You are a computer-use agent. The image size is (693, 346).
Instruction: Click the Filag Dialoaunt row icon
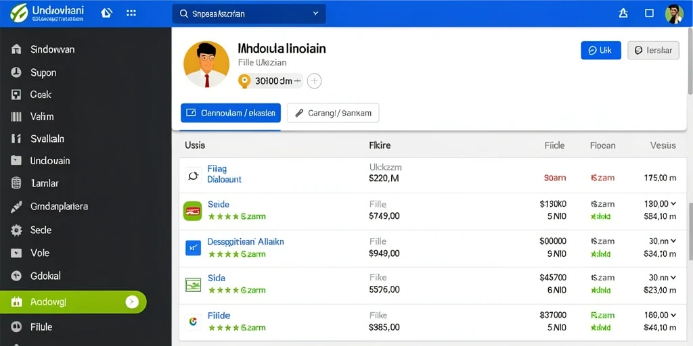tap(193, 175)
